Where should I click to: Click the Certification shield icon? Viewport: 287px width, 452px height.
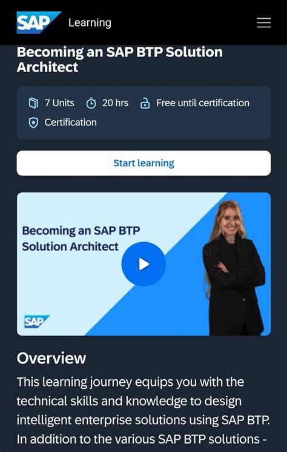point(34,123)
